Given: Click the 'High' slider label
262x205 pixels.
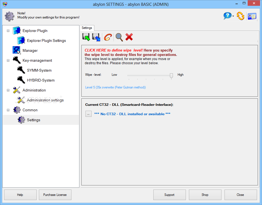Looking at the screenshot, I should click(180, 75).
